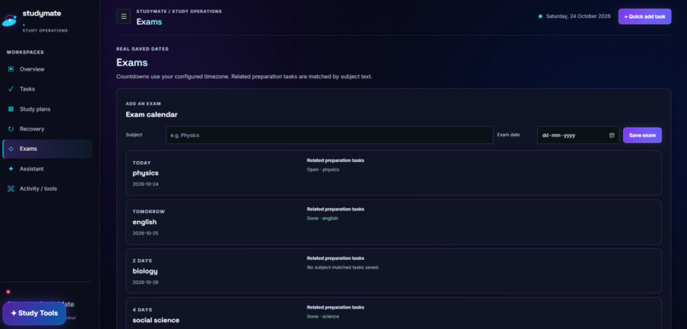Click the Study plans square icon
The width and height of the screenshot is (687, 329).
point(11,109)
